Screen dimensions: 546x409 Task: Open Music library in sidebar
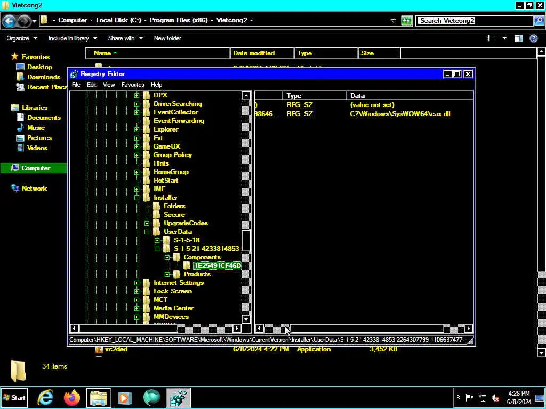[x=36, y=128]
